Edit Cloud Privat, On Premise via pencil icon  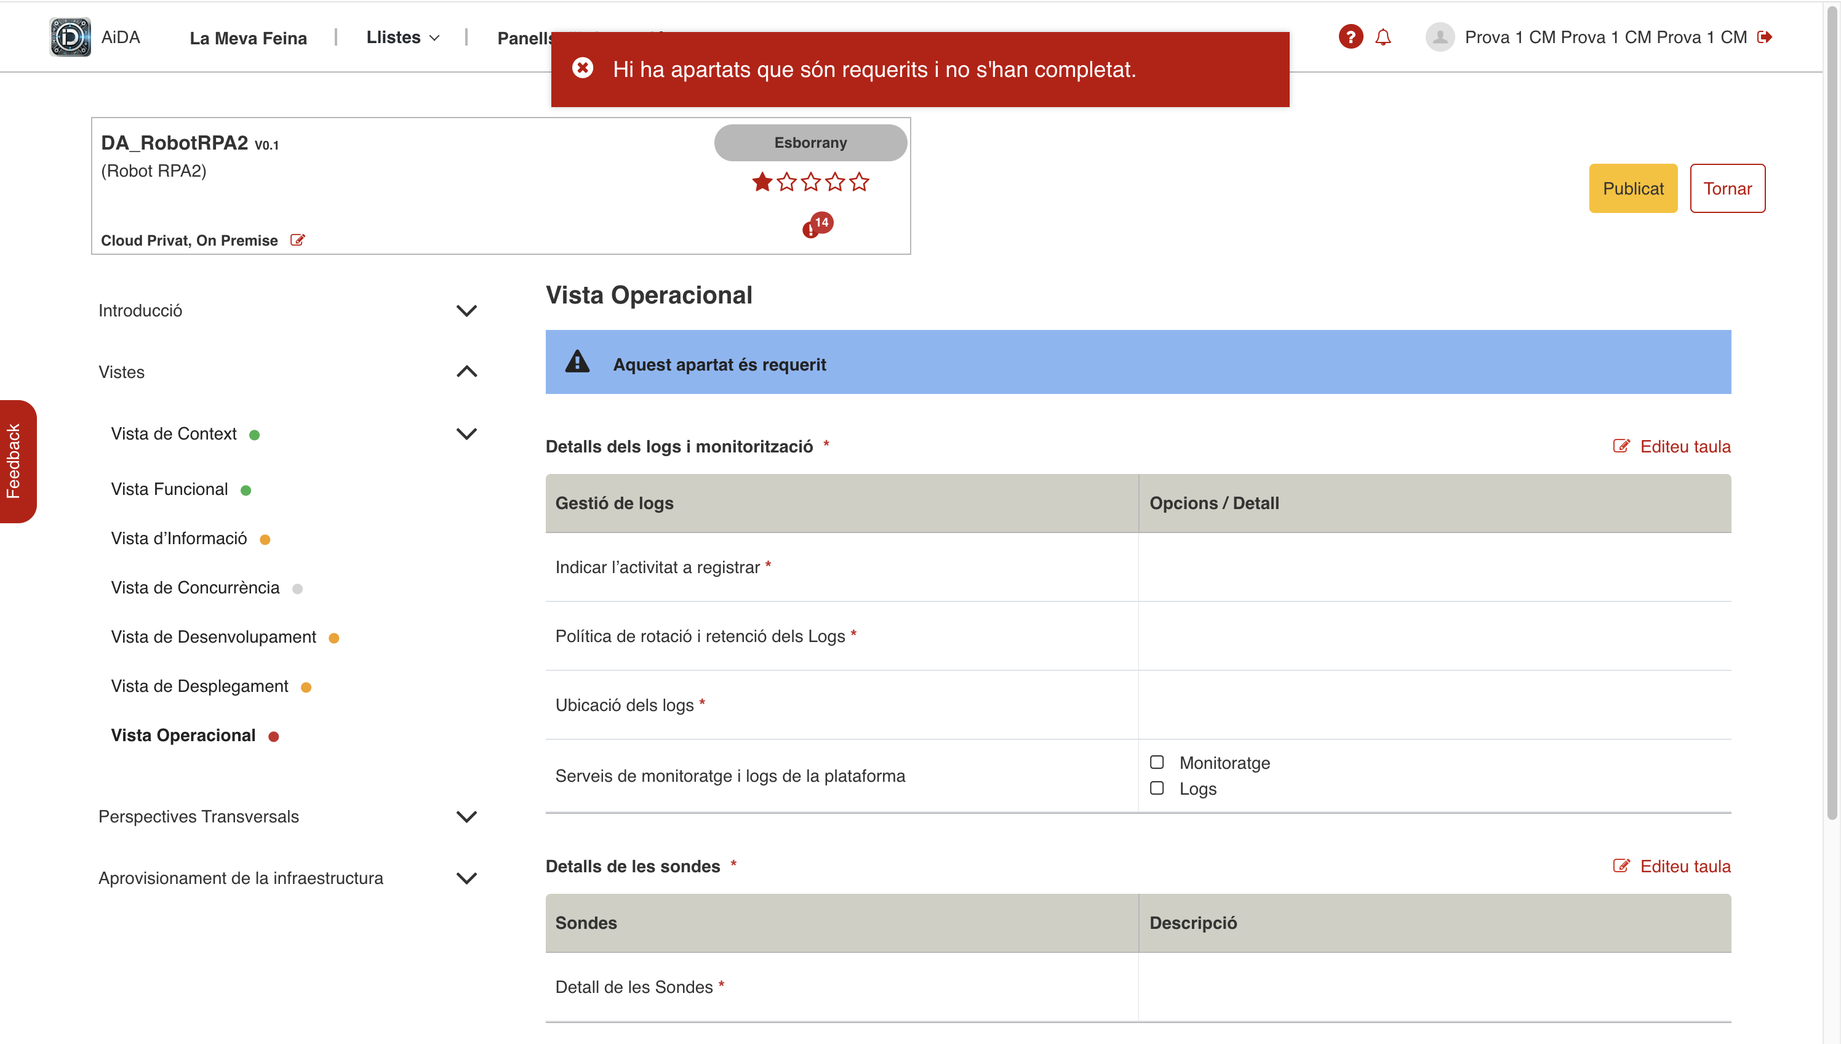(297, 240)
